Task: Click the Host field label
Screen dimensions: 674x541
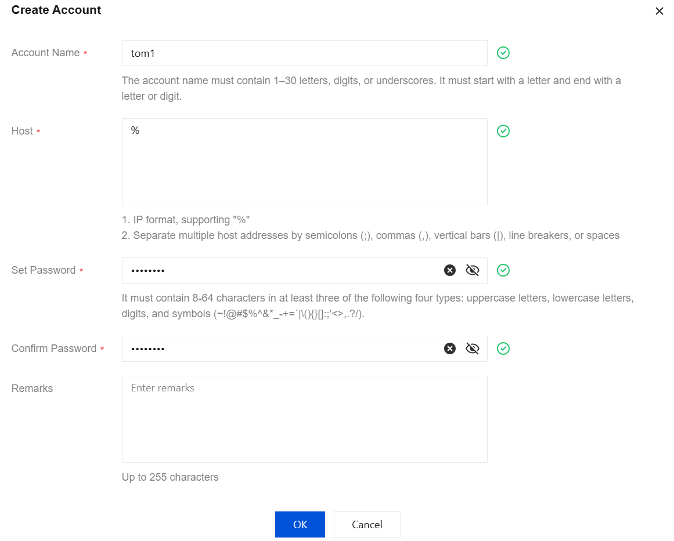Action: point(22,131)
